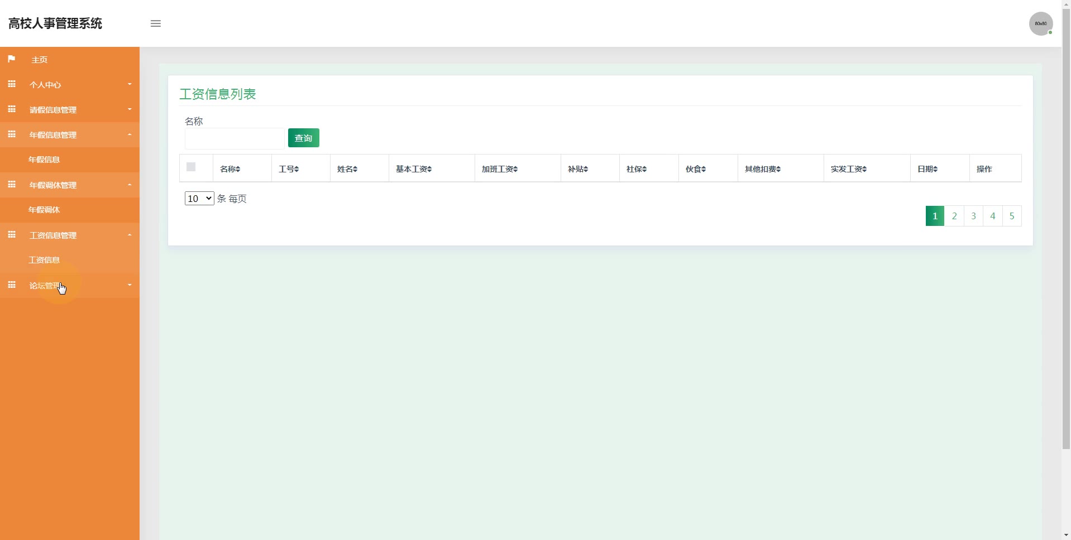Click the scrollbar up arrow at top
Viewport: 1071px width, 540px height.
click(1066, 4)
